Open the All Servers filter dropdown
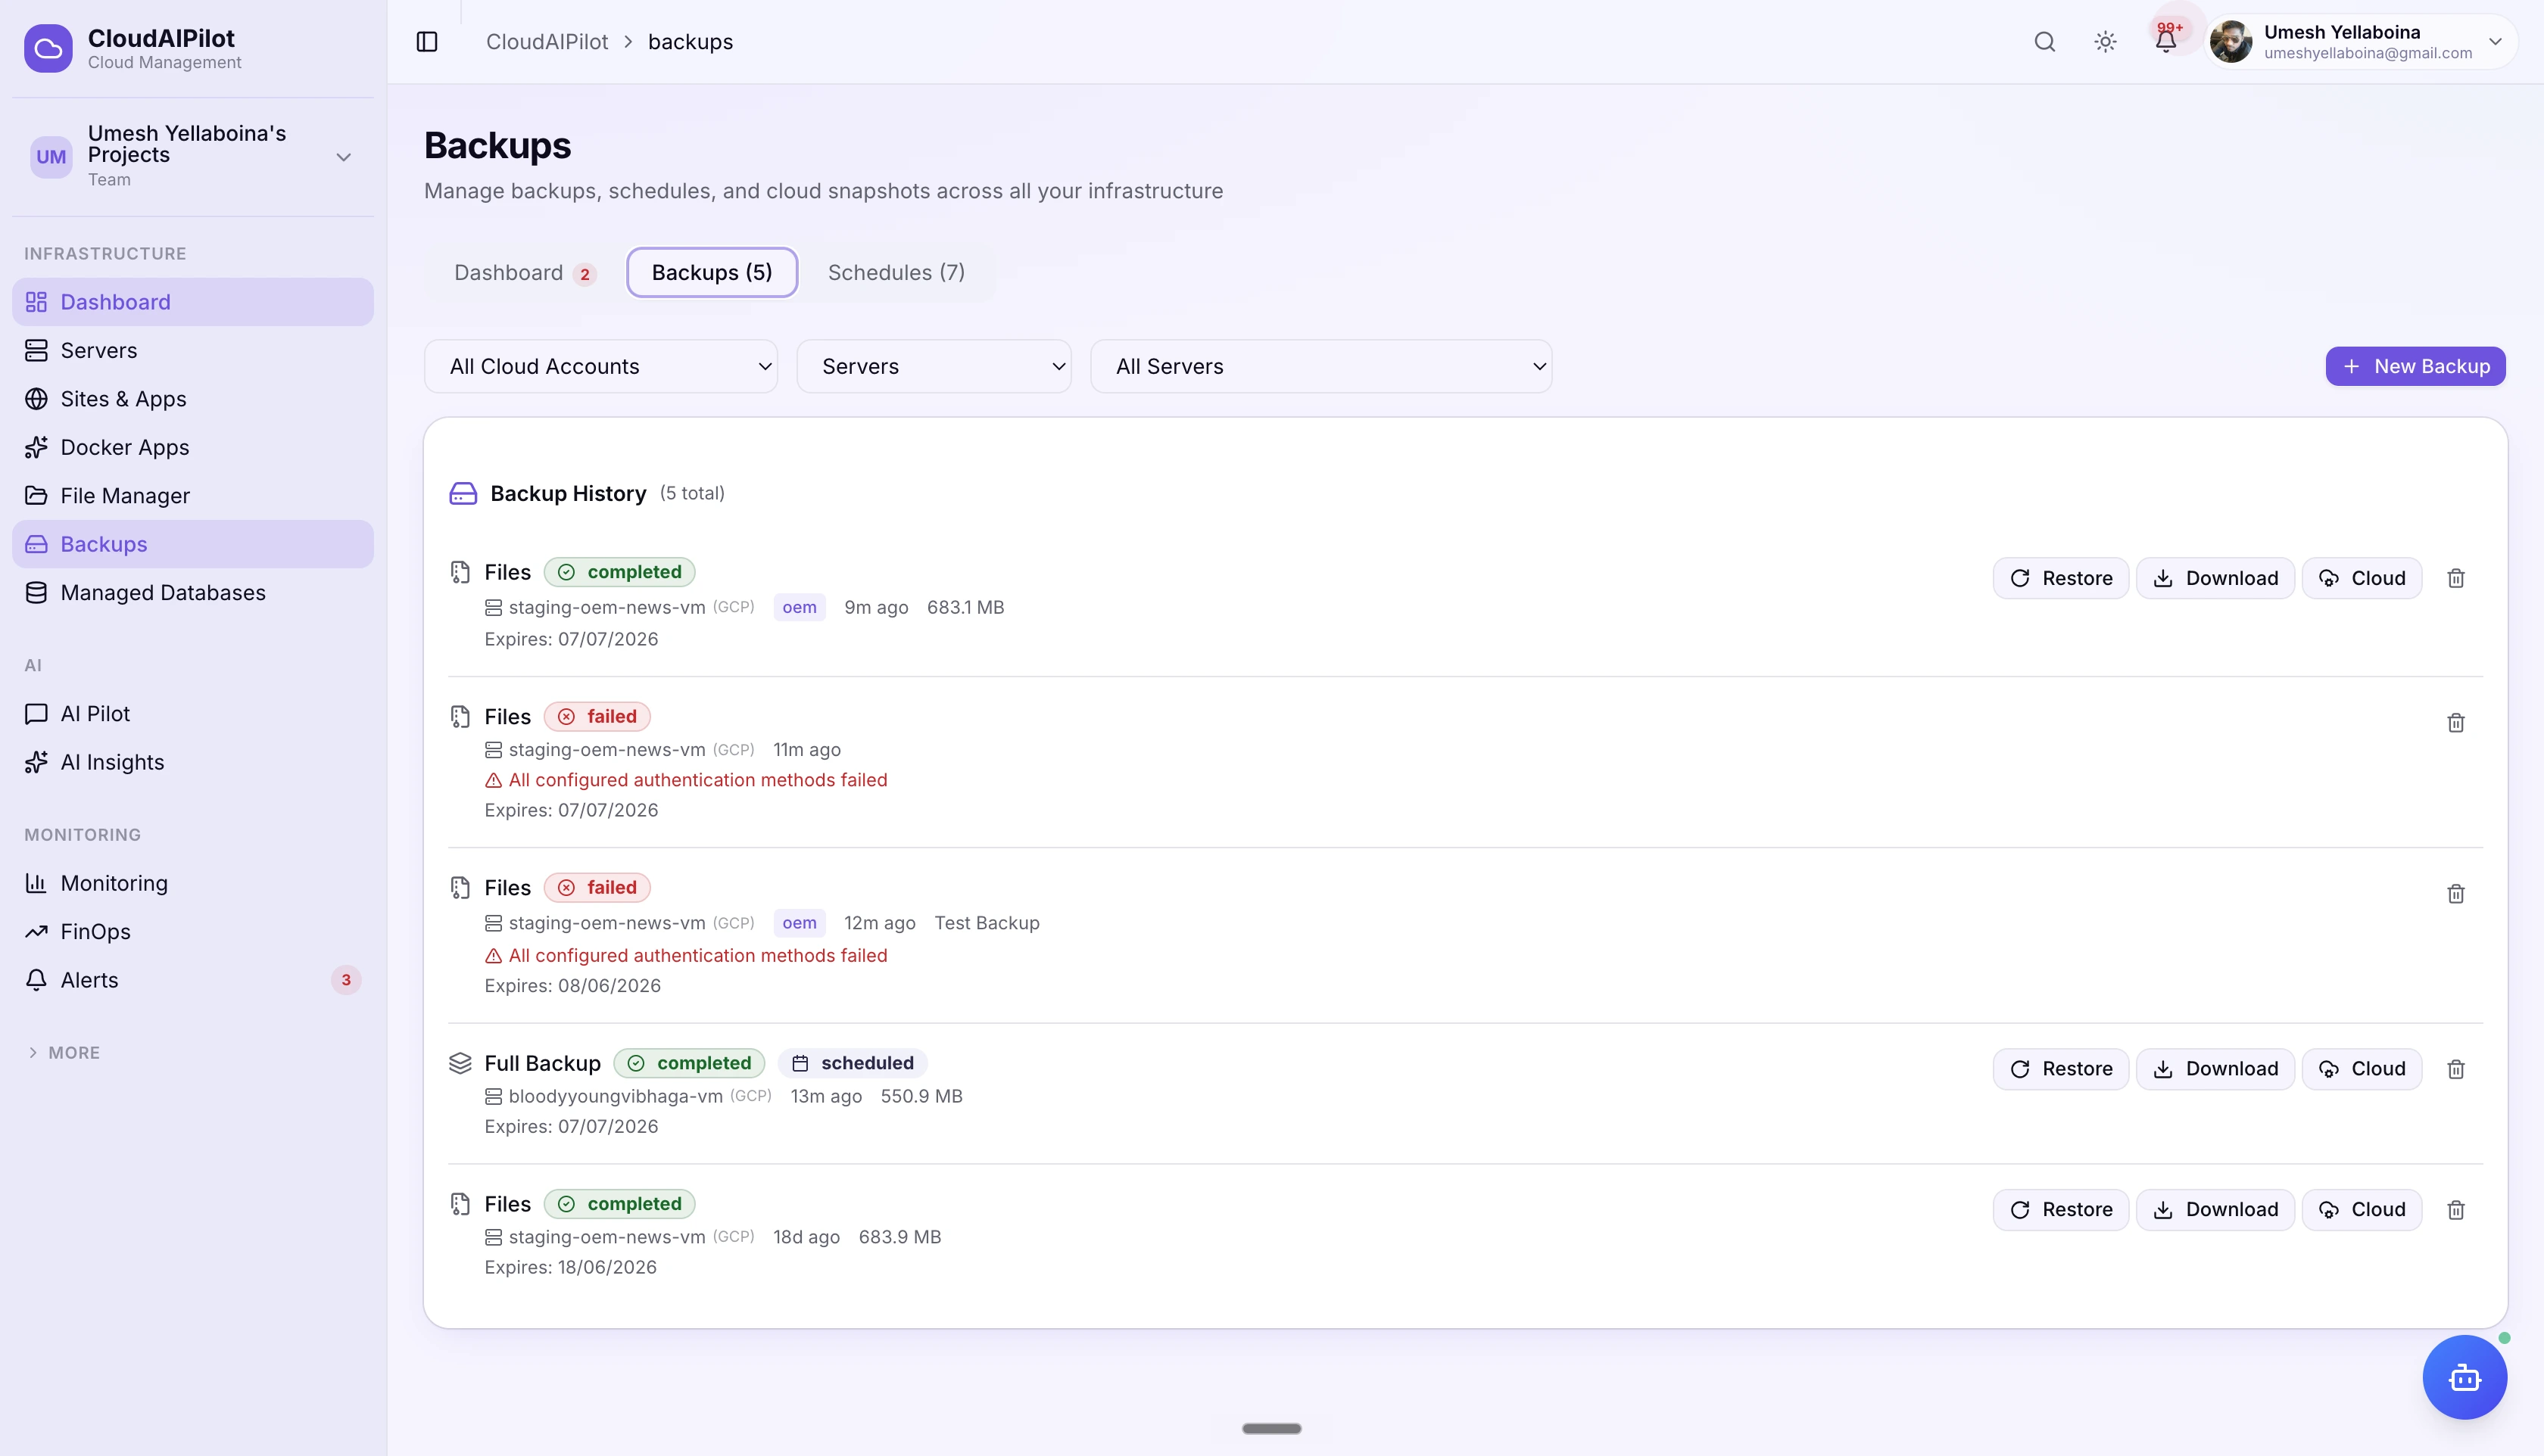The image size is (2544, 1456). pos(1320,367)
